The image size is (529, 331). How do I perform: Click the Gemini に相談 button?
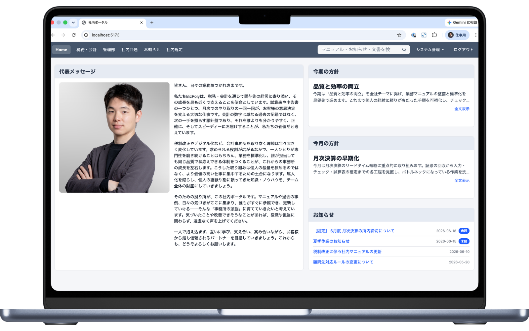(x=462, y=23)
